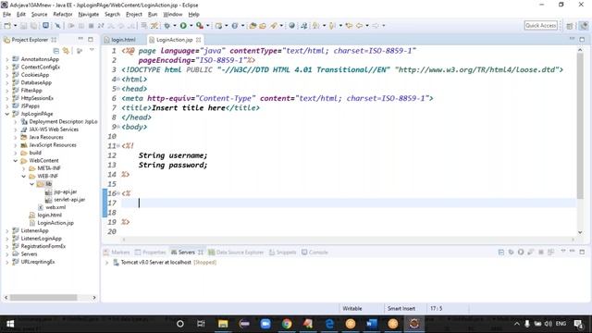Viewport: 592px width, 333px height.
Task: Select the DatabaseApp project
Action: point(36,82)
